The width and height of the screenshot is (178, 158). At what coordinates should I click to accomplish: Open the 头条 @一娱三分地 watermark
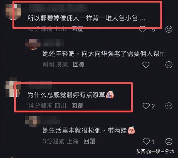[155, 151]
